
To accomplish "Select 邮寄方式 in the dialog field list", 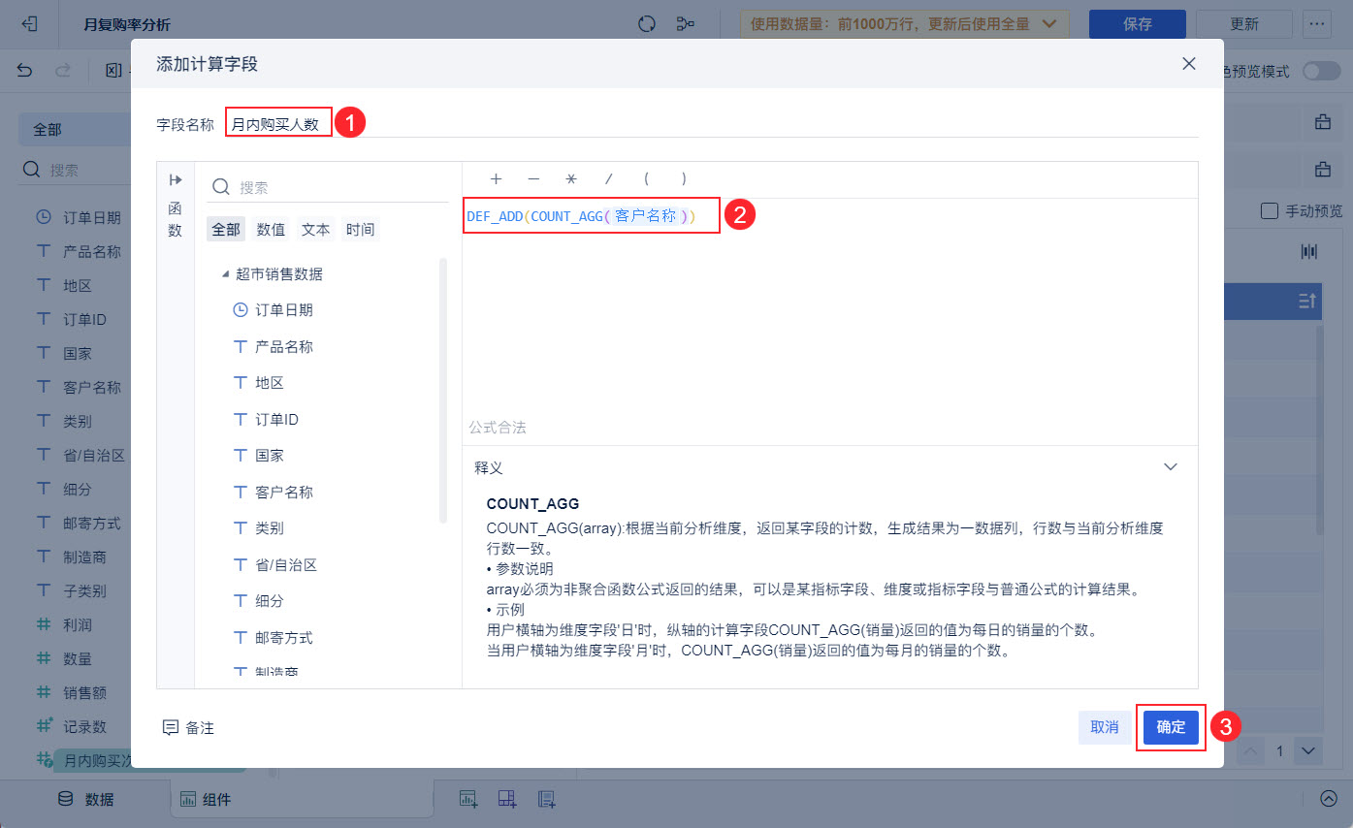I will (283, 637).
